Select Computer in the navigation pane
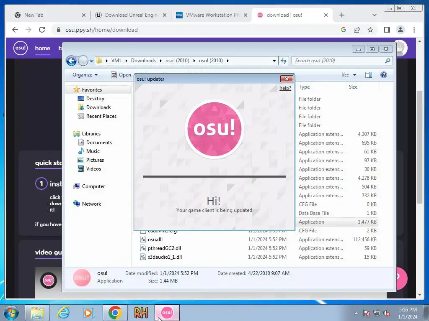The image size is (429, 321). 93,186
